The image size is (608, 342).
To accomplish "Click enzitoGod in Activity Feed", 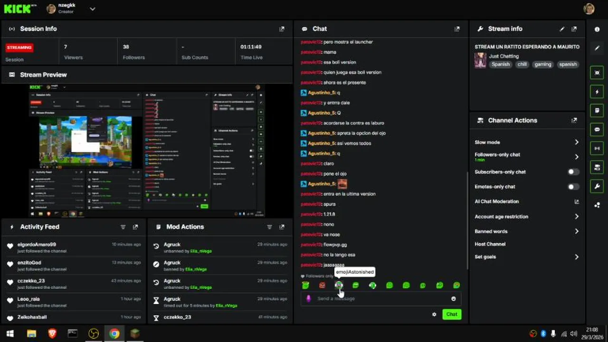I will click(29, 263).
